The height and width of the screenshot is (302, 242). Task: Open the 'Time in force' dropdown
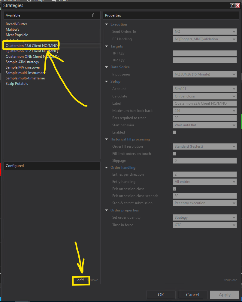pyautogui.click(x=204, y=225)
